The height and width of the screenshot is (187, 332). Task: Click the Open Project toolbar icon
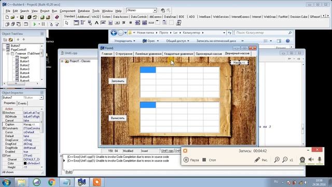[x=35, y=17]
